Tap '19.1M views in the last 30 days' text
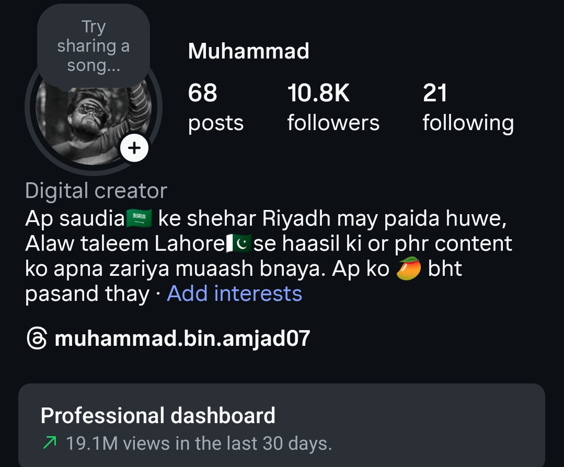564x467 pixels. click(x=199, y=443)
